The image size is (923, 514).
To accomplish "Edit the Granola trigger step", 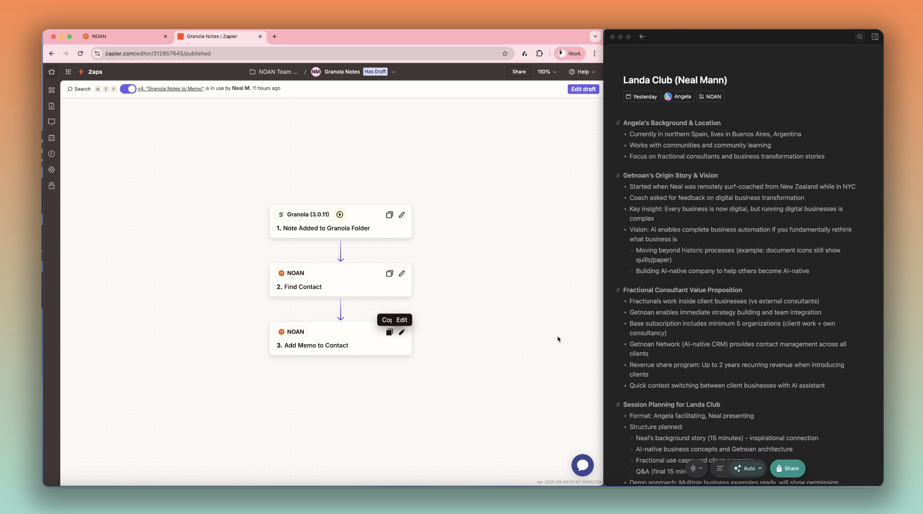I will click(402, 215).
